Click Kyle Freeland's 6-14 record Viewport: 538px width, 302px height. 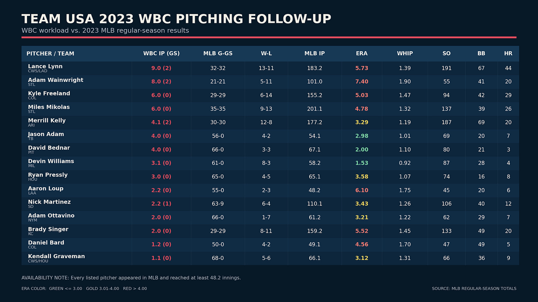click(266, 95)
